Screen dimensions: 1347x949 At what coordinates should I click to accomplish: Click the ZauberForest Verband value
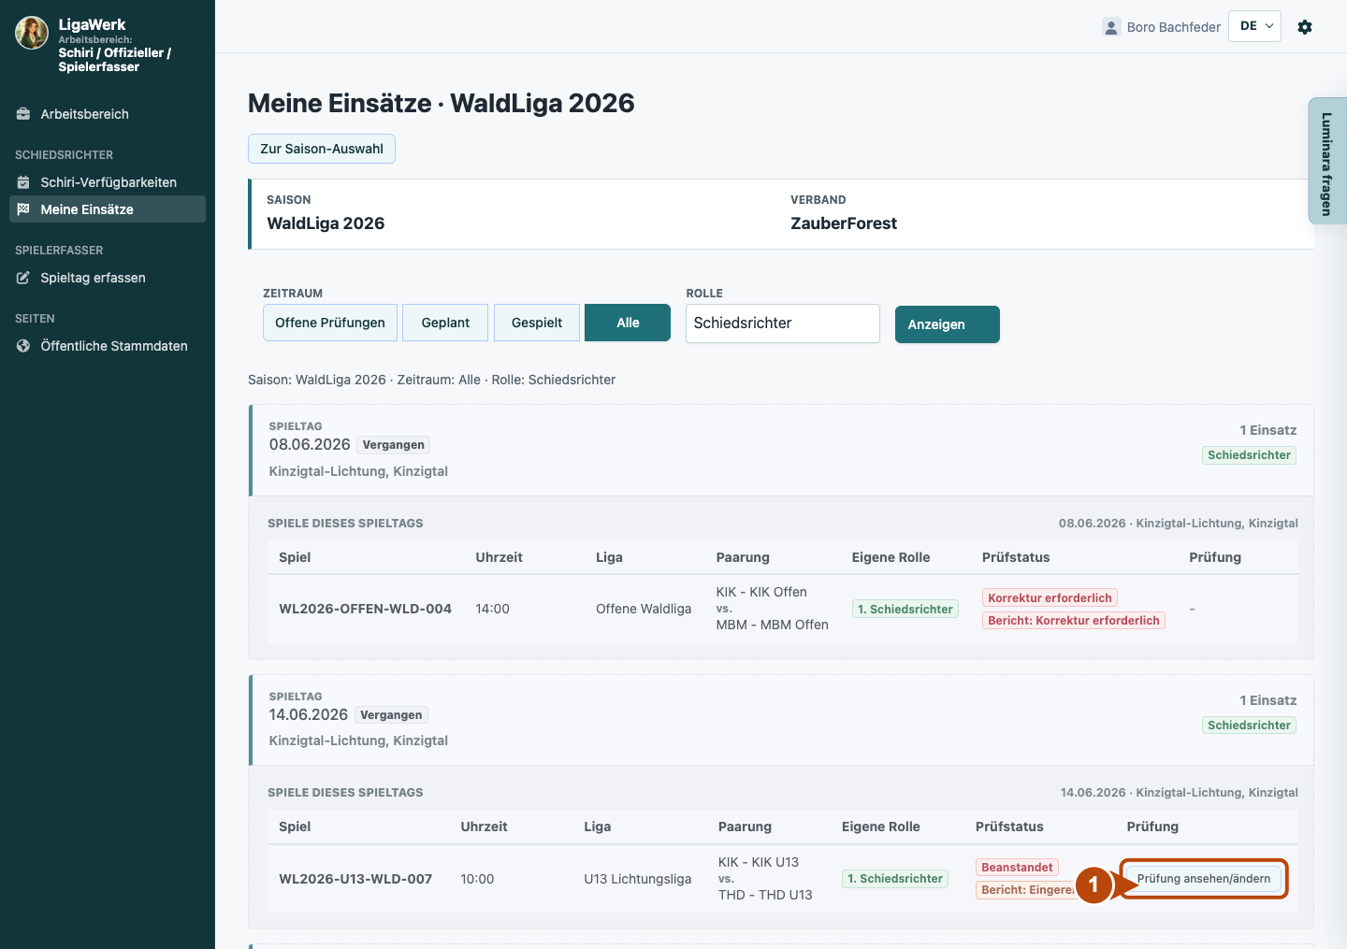pos(844,223)
